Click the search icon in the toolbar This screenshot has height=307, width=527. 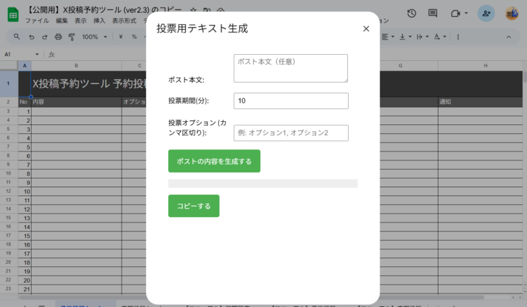16,37
